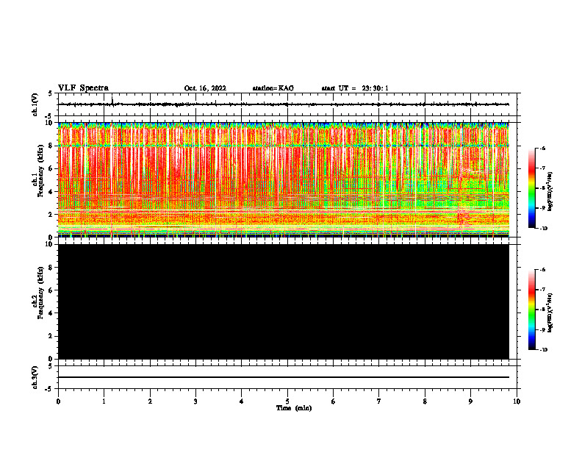
Task: Click ch.2 frequency axis tick label '4'
Action: point(51,313)
